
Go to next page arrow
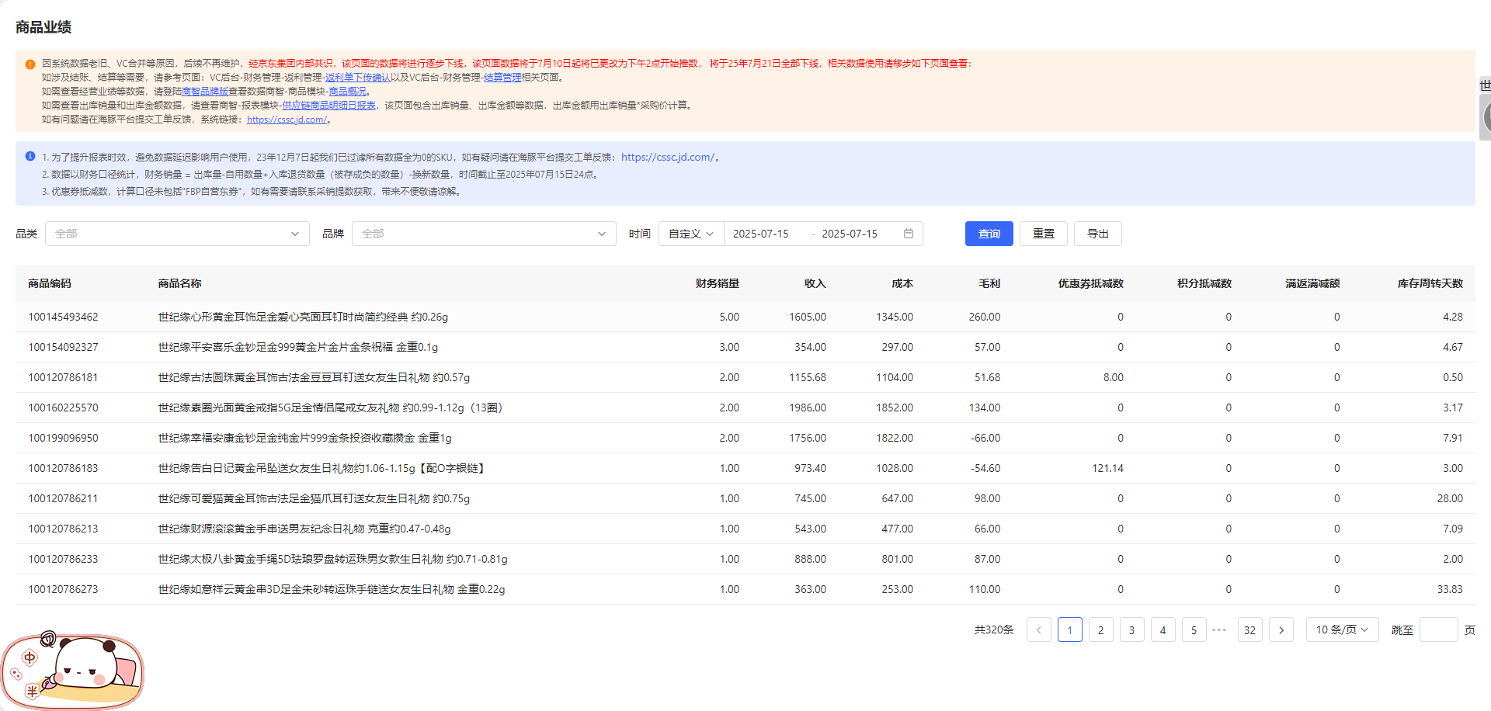[1281, 629]
